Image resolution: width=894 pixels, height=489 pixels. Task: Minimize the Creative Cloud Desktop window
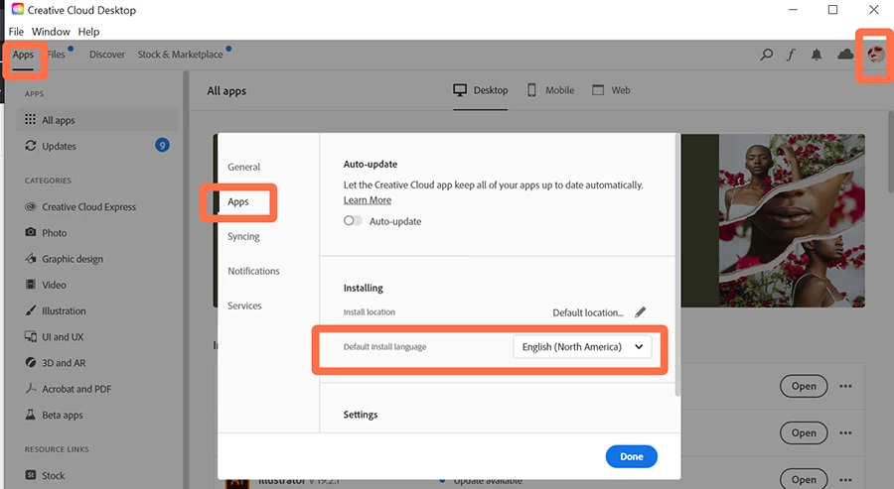coord(793,10)
